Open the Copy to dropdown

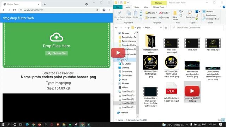point(151,18)
